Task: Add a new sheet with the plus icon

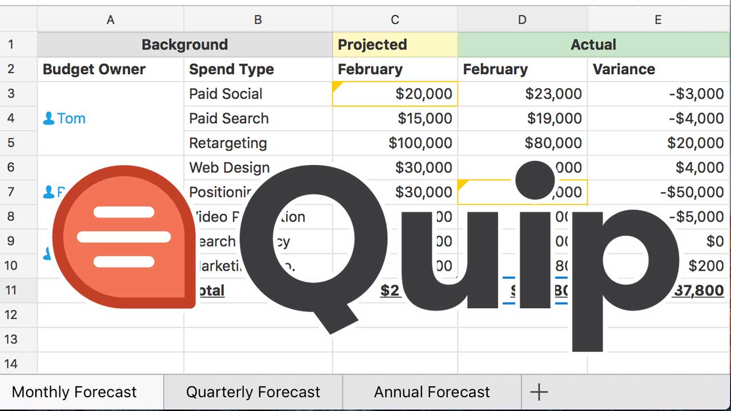Action: pos(539,392)
